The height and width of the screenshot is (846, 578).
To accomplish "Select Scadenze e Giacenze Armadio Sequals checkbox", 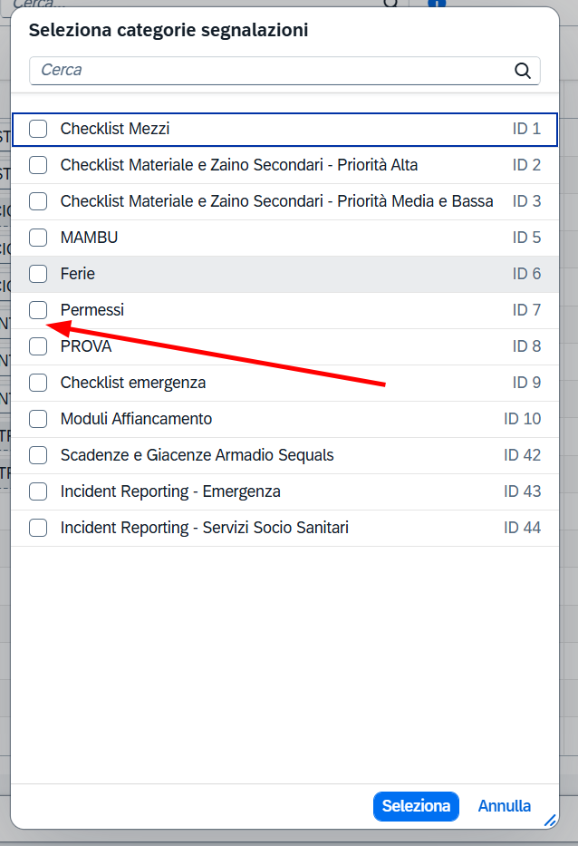I will pos(38,455).
